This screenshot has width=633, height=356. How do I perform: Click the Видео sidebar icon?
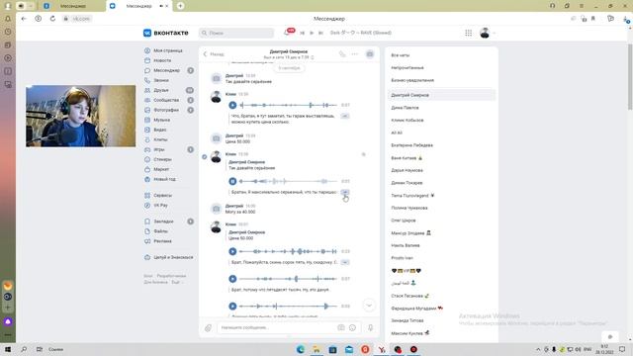click(147, 130)
